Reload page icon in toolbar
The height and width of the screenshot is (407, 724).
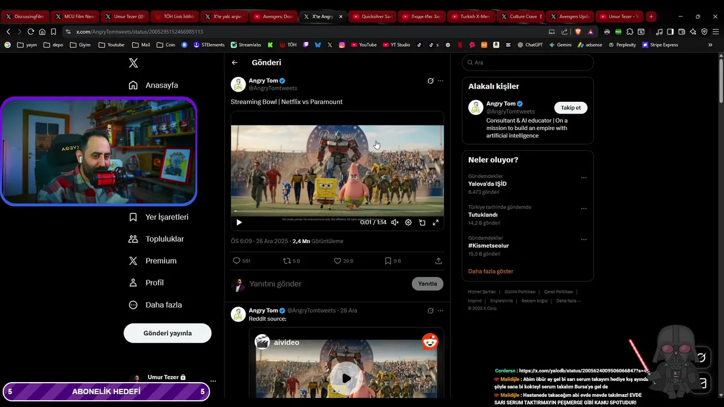tap(31, 32)
